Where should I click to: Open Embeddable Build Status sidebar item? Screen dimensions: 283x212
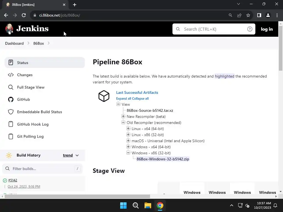click(x=44, y=112)
